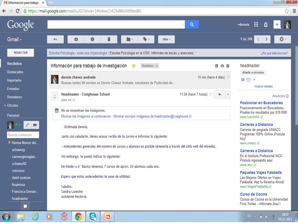298x223 pixels.
Task: Open the Más actions menu
Action: pos(166,39)
